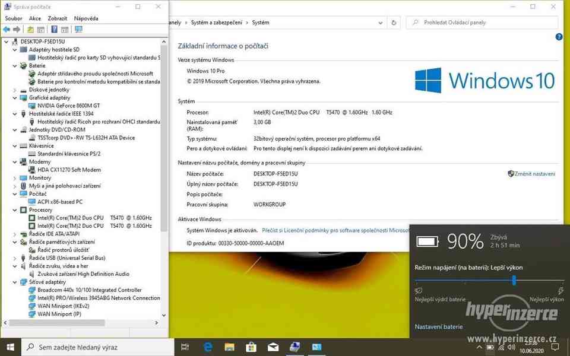This screenshot has height=356, width=570.
Task: Open the Akce menu
Action: 35,18
